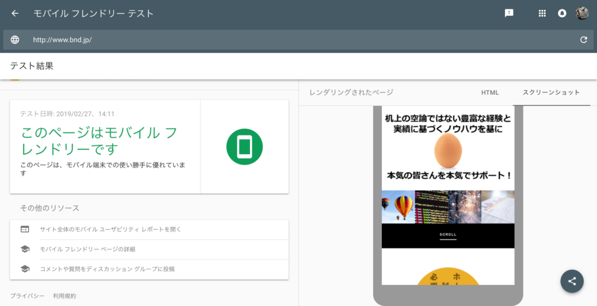Click the reload test icon
Viewport: 597px width, 306px height.
(x=583, y=40)
